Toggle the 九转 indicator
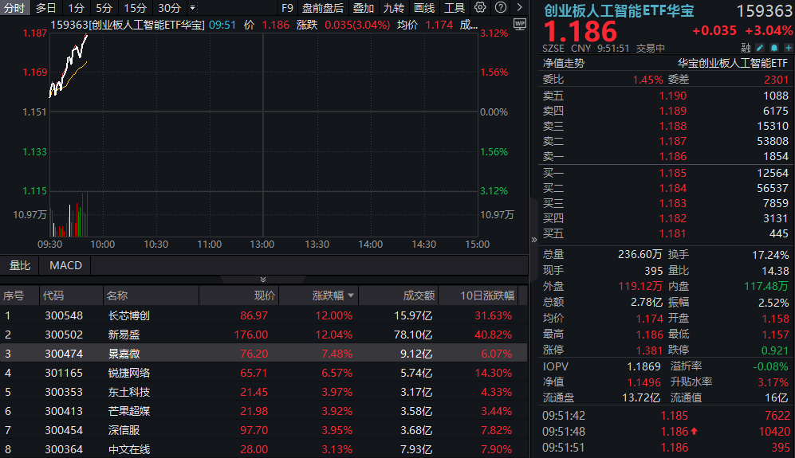The image size is (795, 458). 393,8
